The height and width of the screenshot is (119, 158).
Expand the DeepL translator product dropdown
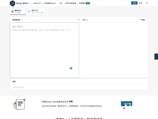pyautogui.click(x=23, y=3)
